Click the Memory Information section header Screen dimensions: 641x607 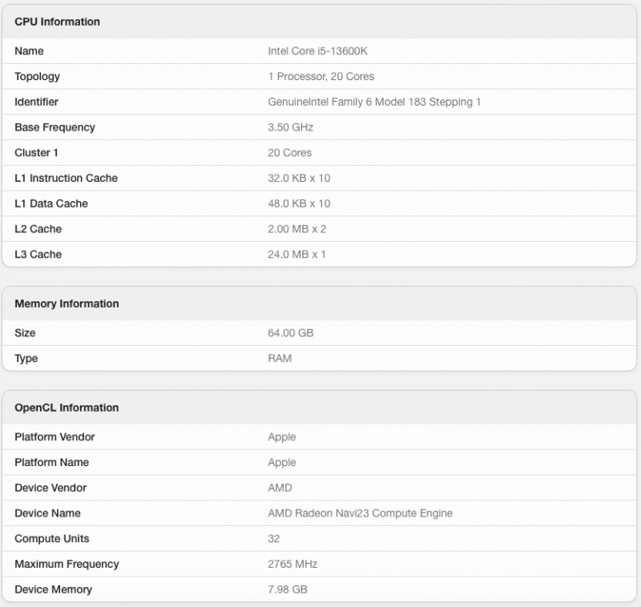click(67, 303)
